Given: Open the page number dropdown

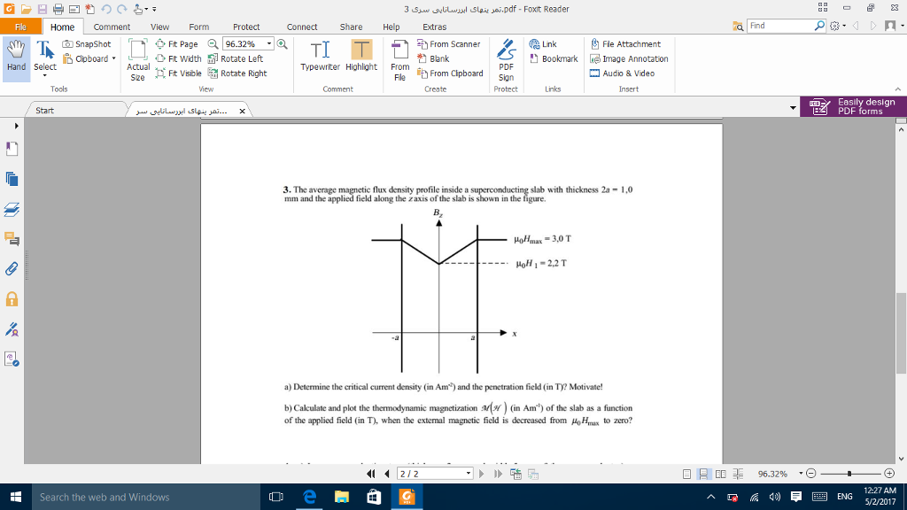Looking at the screenshot, I should click(x=468, y=474).
